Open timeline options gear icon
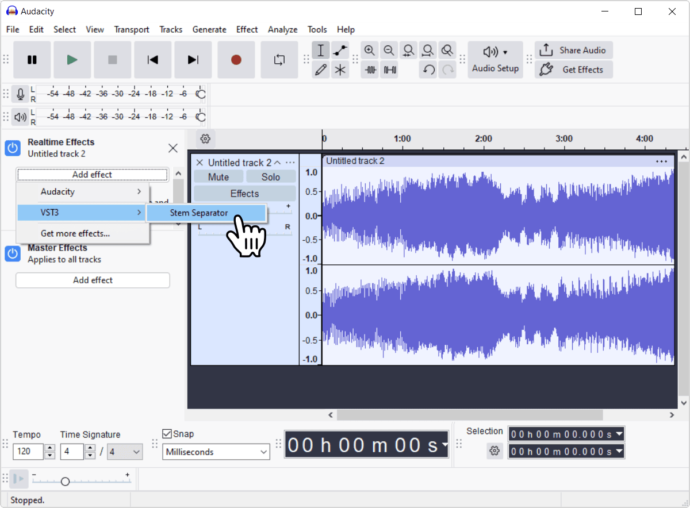Screen dimensions: 690x508 click(205, 138)
